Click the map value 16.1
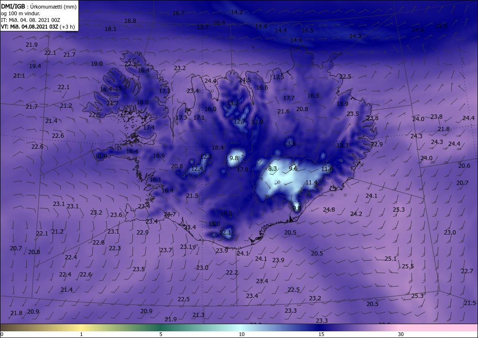The width and height of the screenshot is (478, 338). pyautogui.click(x=155, y=180)
